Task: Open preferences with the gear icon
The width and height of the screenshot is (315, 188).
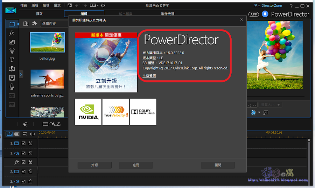Action: pos(103,5)
